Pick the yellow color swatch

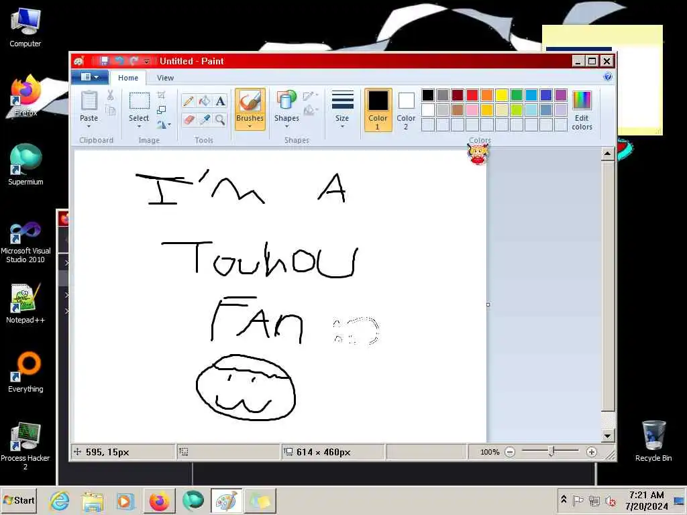pyautogui.click(x=502, y=95)
